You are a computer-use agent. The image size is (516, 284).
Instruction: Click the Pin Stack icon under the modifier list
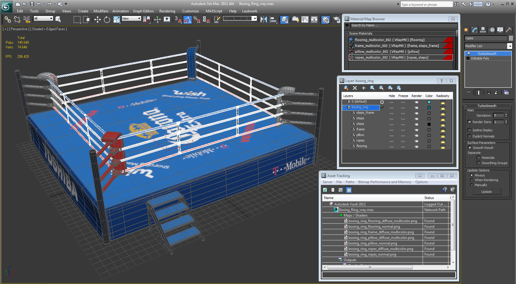point(468,92)
